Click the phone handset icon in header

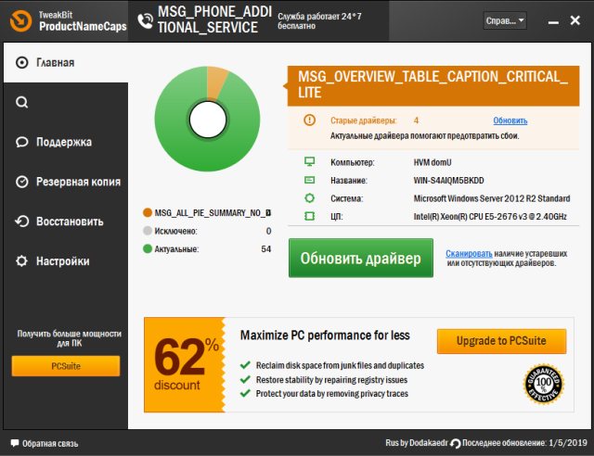click(x=144, y=20)
